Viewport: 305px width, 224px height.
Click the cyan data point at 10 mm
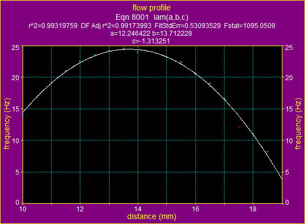(x=23, y=115)
